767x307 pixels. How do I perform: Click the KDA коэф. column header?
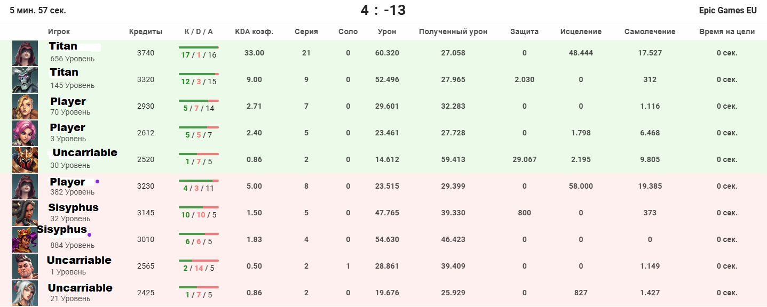pyautogui.click(x=254, y=32)
